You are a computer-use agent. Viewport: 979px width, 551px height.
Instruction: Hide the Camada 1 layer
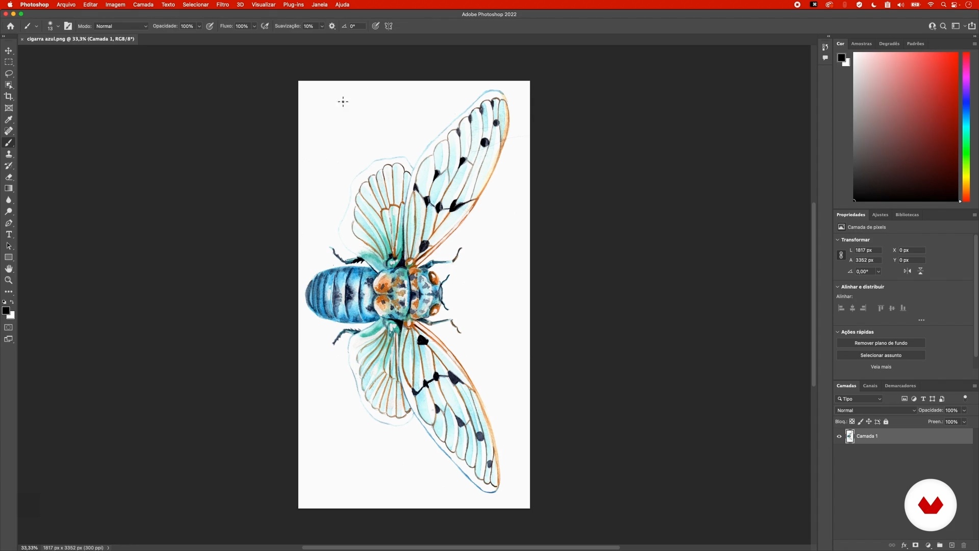coord(839,436)
